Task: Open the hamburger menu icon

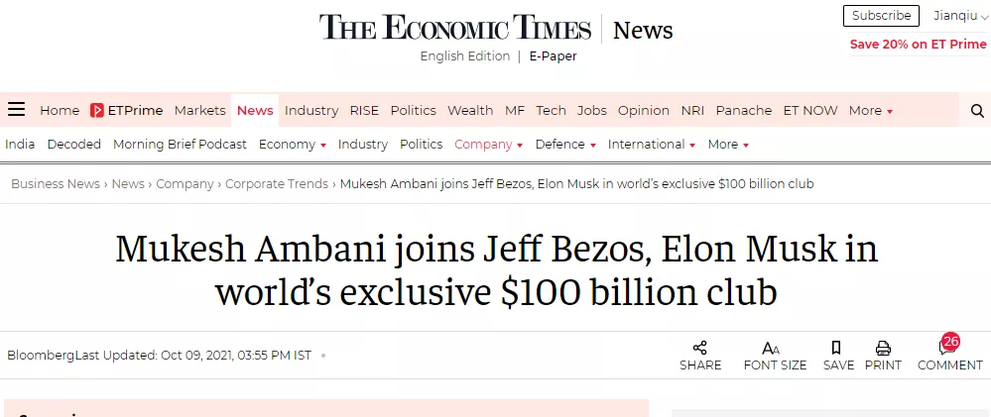Action: point(16,110)
